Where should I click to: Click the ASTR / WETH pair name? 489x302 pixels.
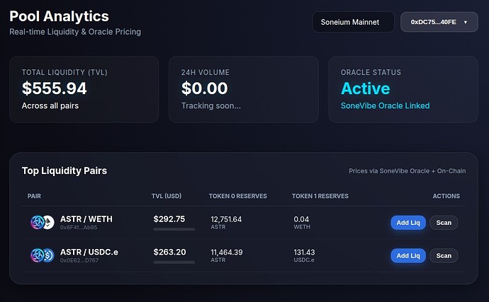tap(86, 219)
